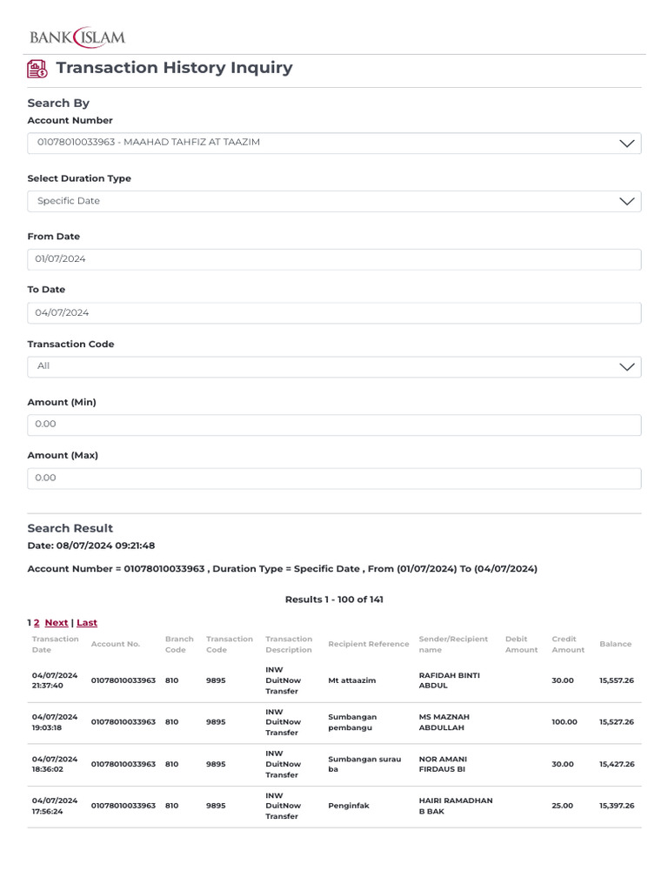This screenshot has width=668, height=891.
Task: Open the Select Duration Type dropdown
Action: [334, 201]
